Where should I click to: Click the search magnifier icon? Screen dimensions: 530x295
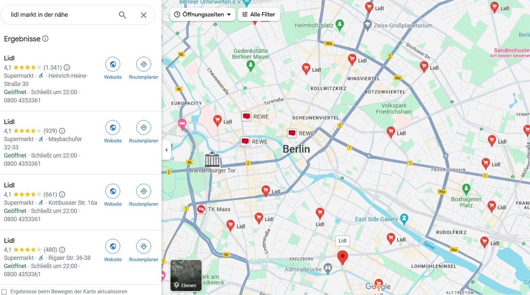click(x=122, y=15)
